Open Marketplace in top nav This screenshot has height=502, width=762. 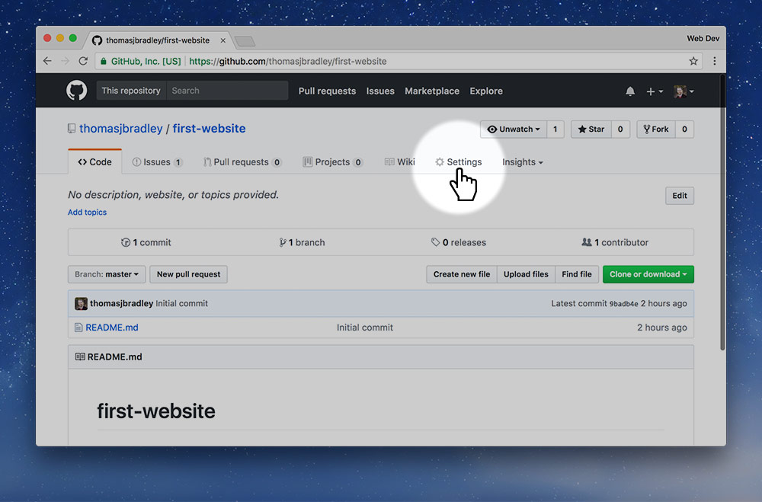tap(432, 91)
